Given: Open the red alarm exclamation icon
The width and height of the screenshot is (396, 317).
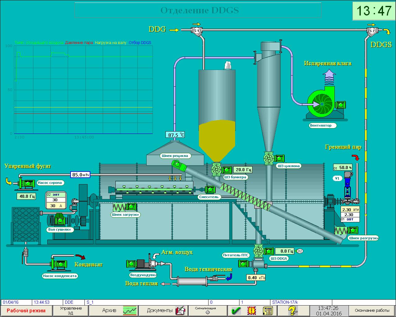Looking at the screenshot, I should 252,310.
